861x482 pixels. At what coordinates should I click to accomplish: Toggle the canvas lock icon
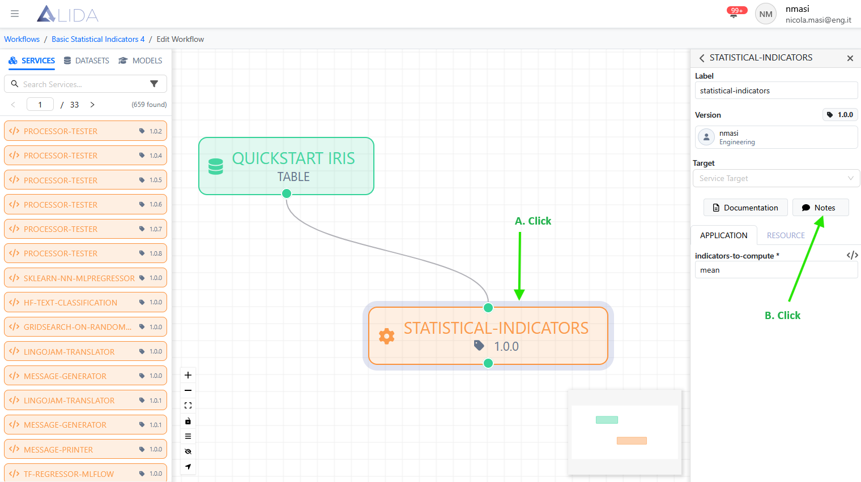(x=188, y=421)
